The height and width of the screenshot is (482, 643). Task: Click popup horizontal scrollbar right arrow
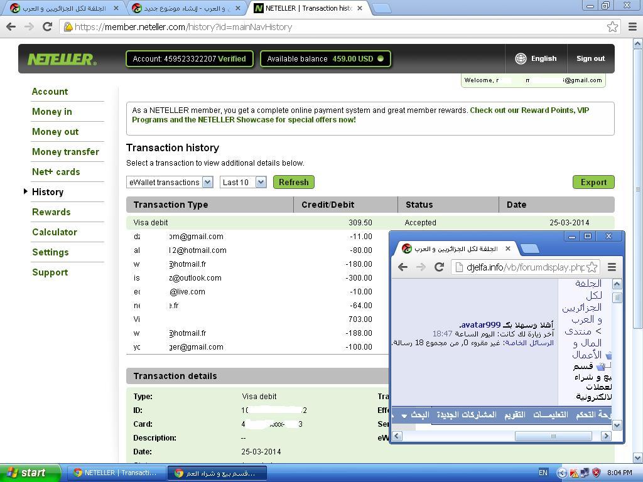coord(606,436)
